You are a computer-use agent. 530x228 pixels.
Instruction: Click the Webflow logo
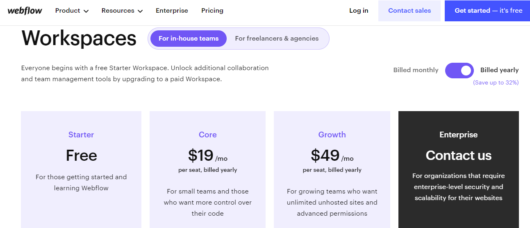coord(25,11)
